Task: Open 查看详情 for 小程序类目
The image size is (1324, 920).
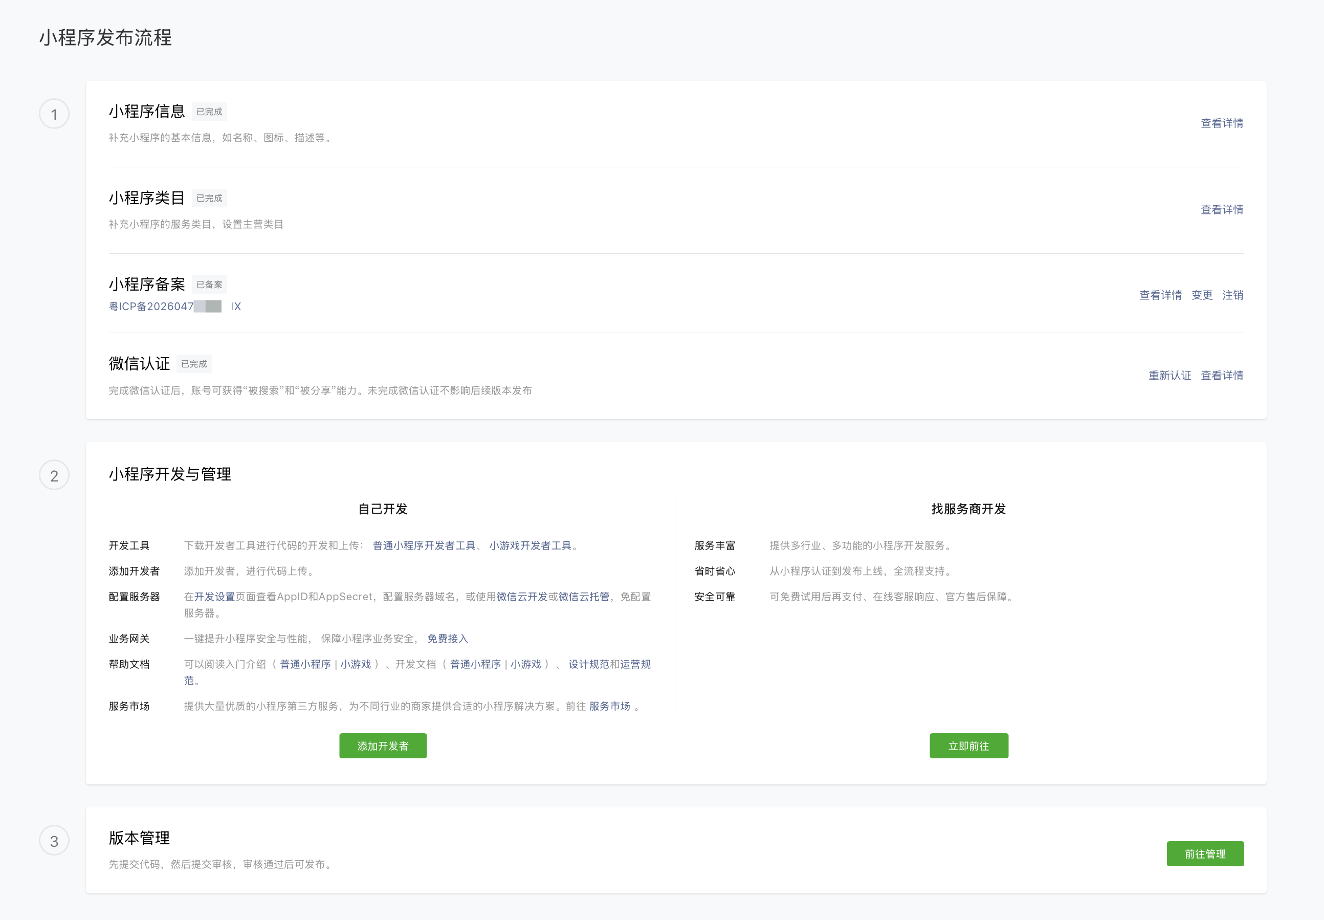Action: pos(1221,209)
